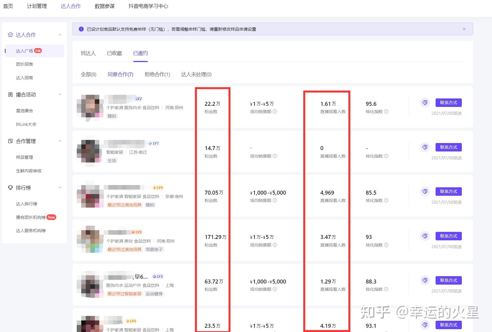Select the 达人合作 top navigation tab

[x=71, y=6]
